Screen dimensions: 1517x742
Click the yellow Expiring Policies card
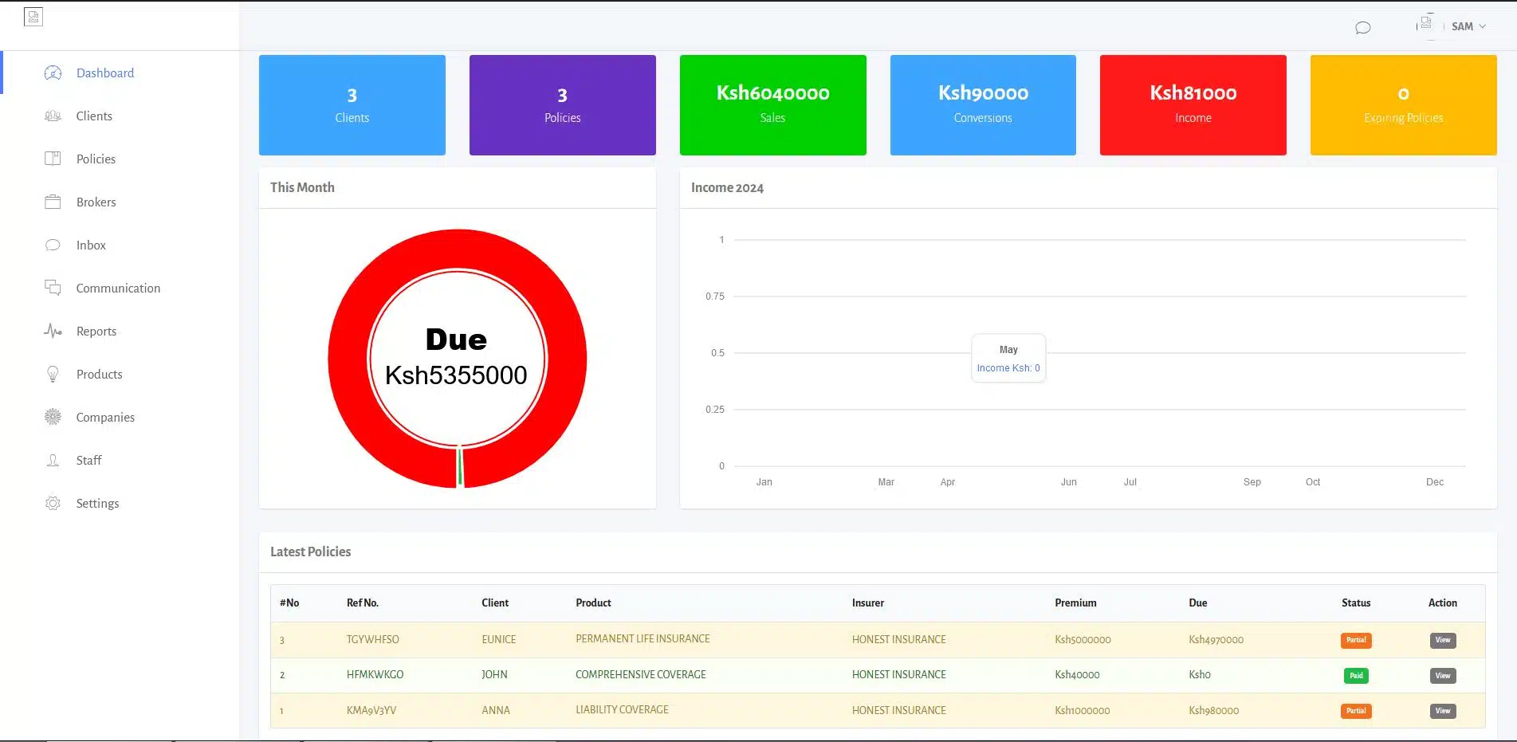[x=1404, y=105]
